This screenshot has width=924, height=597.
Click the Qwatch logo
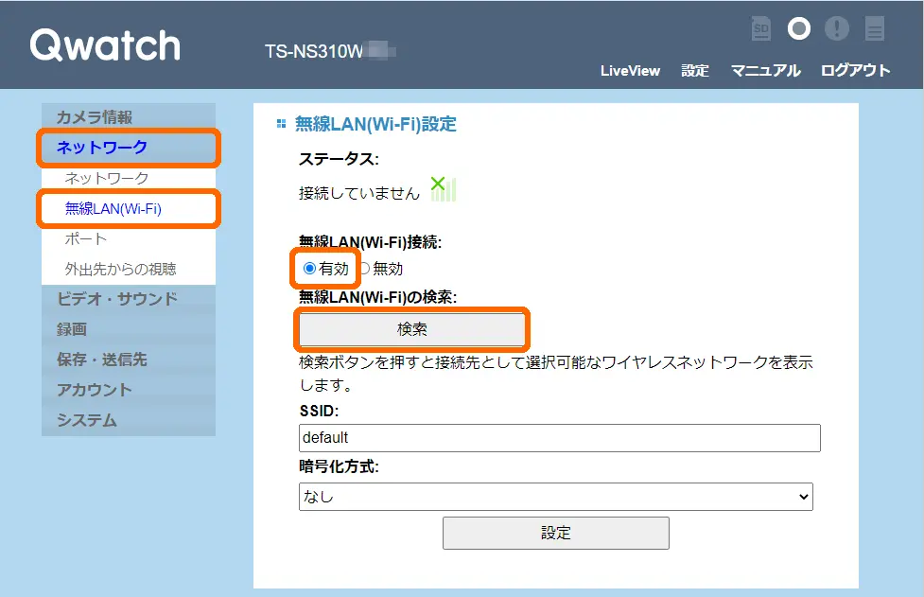[105, 45]
